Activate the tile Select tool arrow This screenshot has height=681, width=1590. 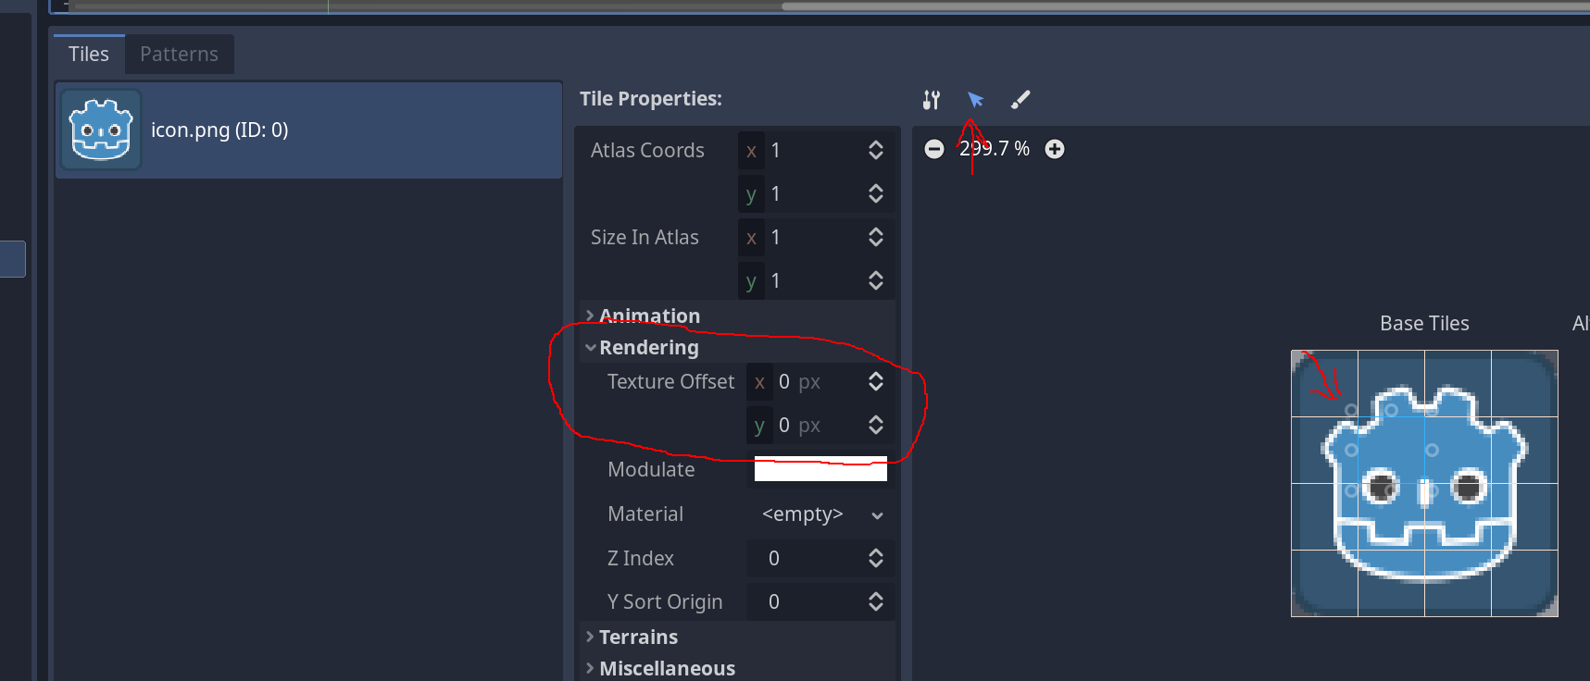(975, 99)
